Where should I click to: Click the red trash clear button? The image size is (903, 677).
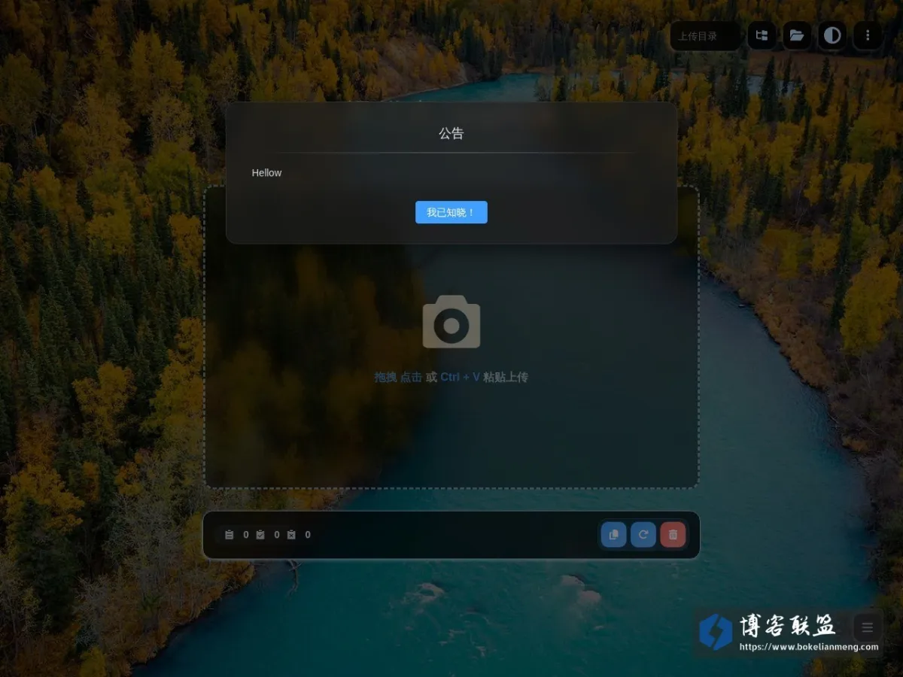[673, 535]
